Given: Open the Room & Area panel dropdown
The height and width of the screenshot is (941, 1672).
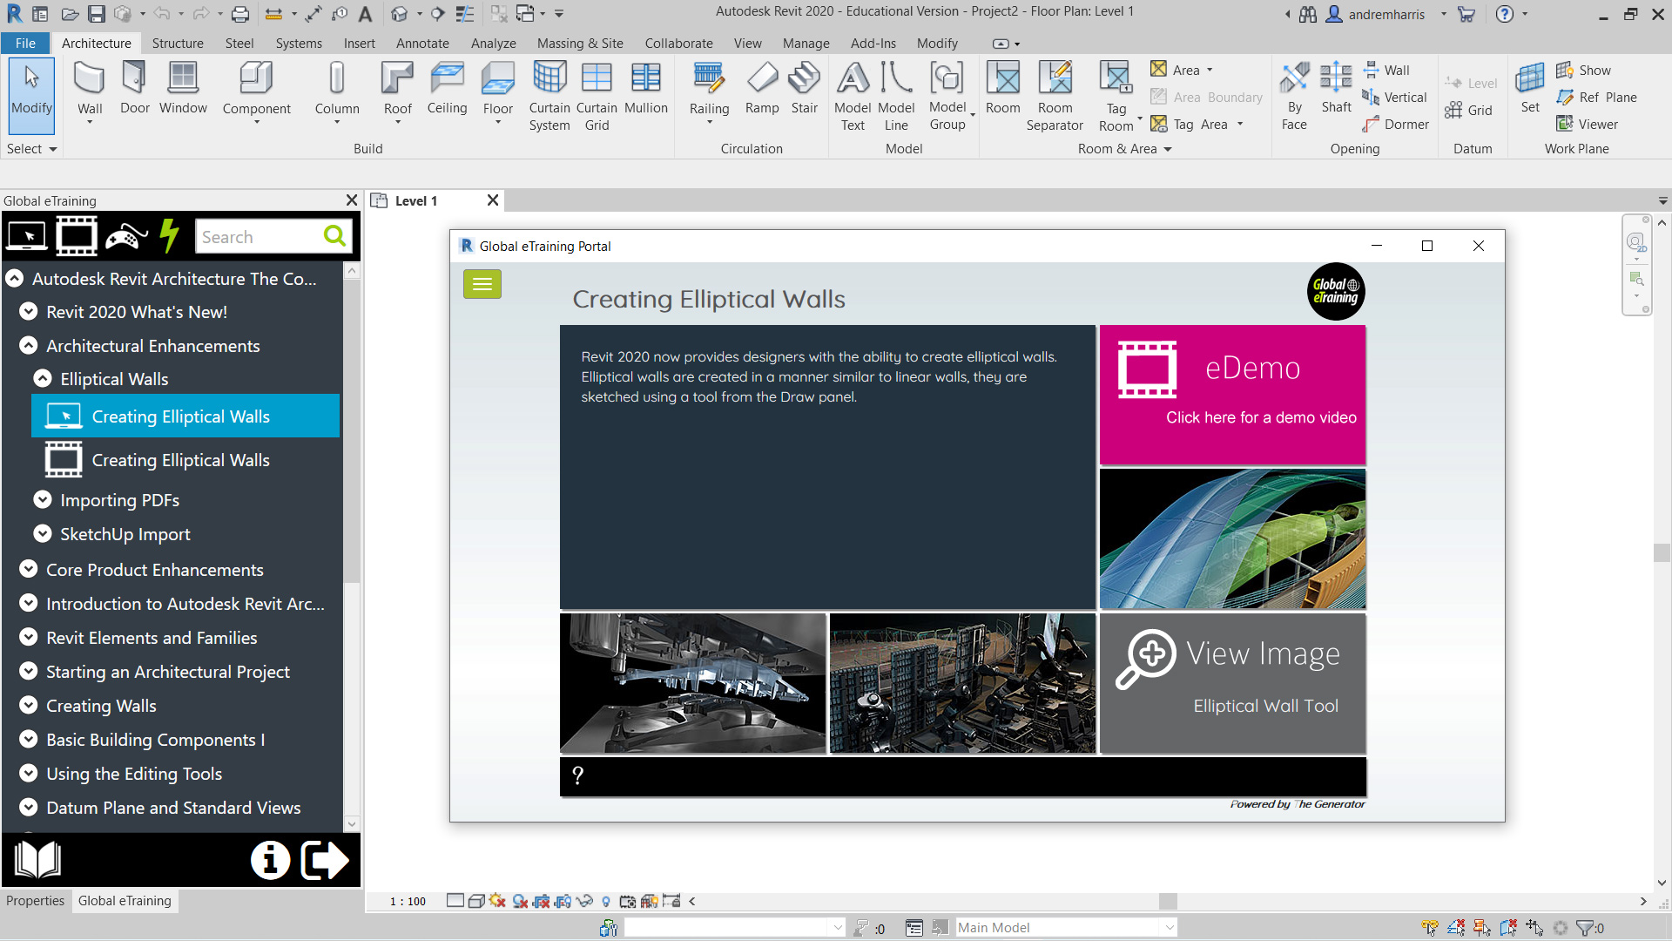Looking at the screenshot, I should [x=1168, y=149].
